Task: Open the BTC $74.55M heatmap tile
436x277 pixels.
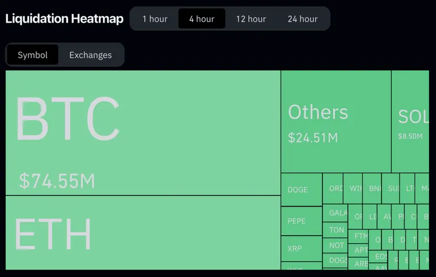Action: pyautogui.click(x=143, y=133)
